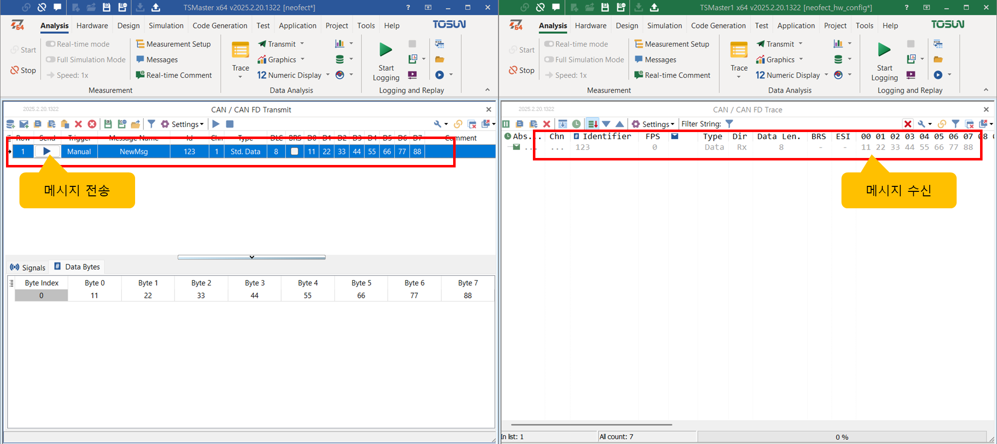Open Messages in the right TSMaster1 ribbon
Screen dimensions: 997x444
655,59
